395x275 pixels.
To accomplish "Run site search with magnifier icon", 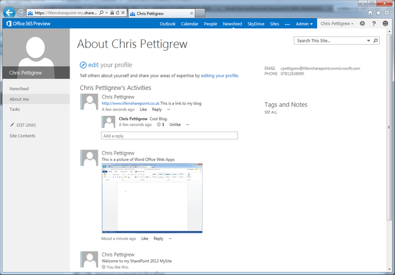I will [376, 40].
